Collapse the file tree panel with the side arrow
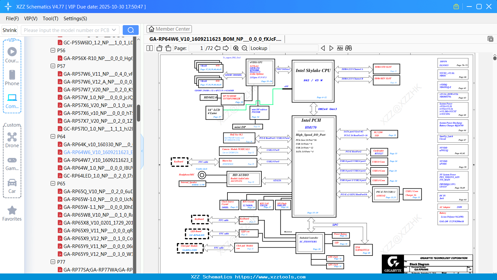Screen dimensions: 497x280 click(x=142, y=151)
